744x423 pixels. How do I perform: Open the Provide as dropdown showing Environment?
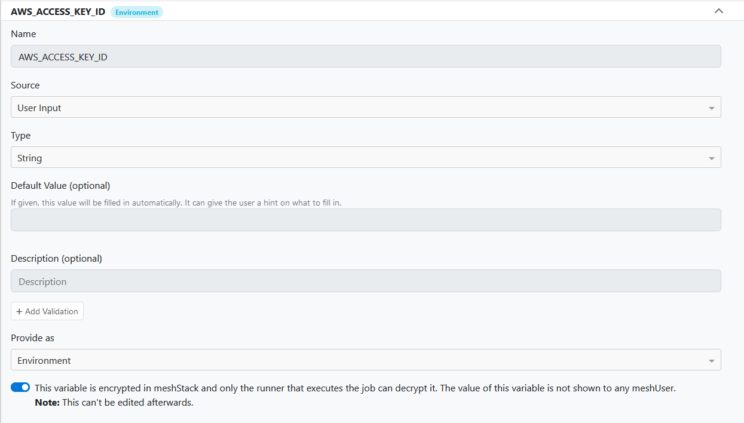click(x=366, y=360)
